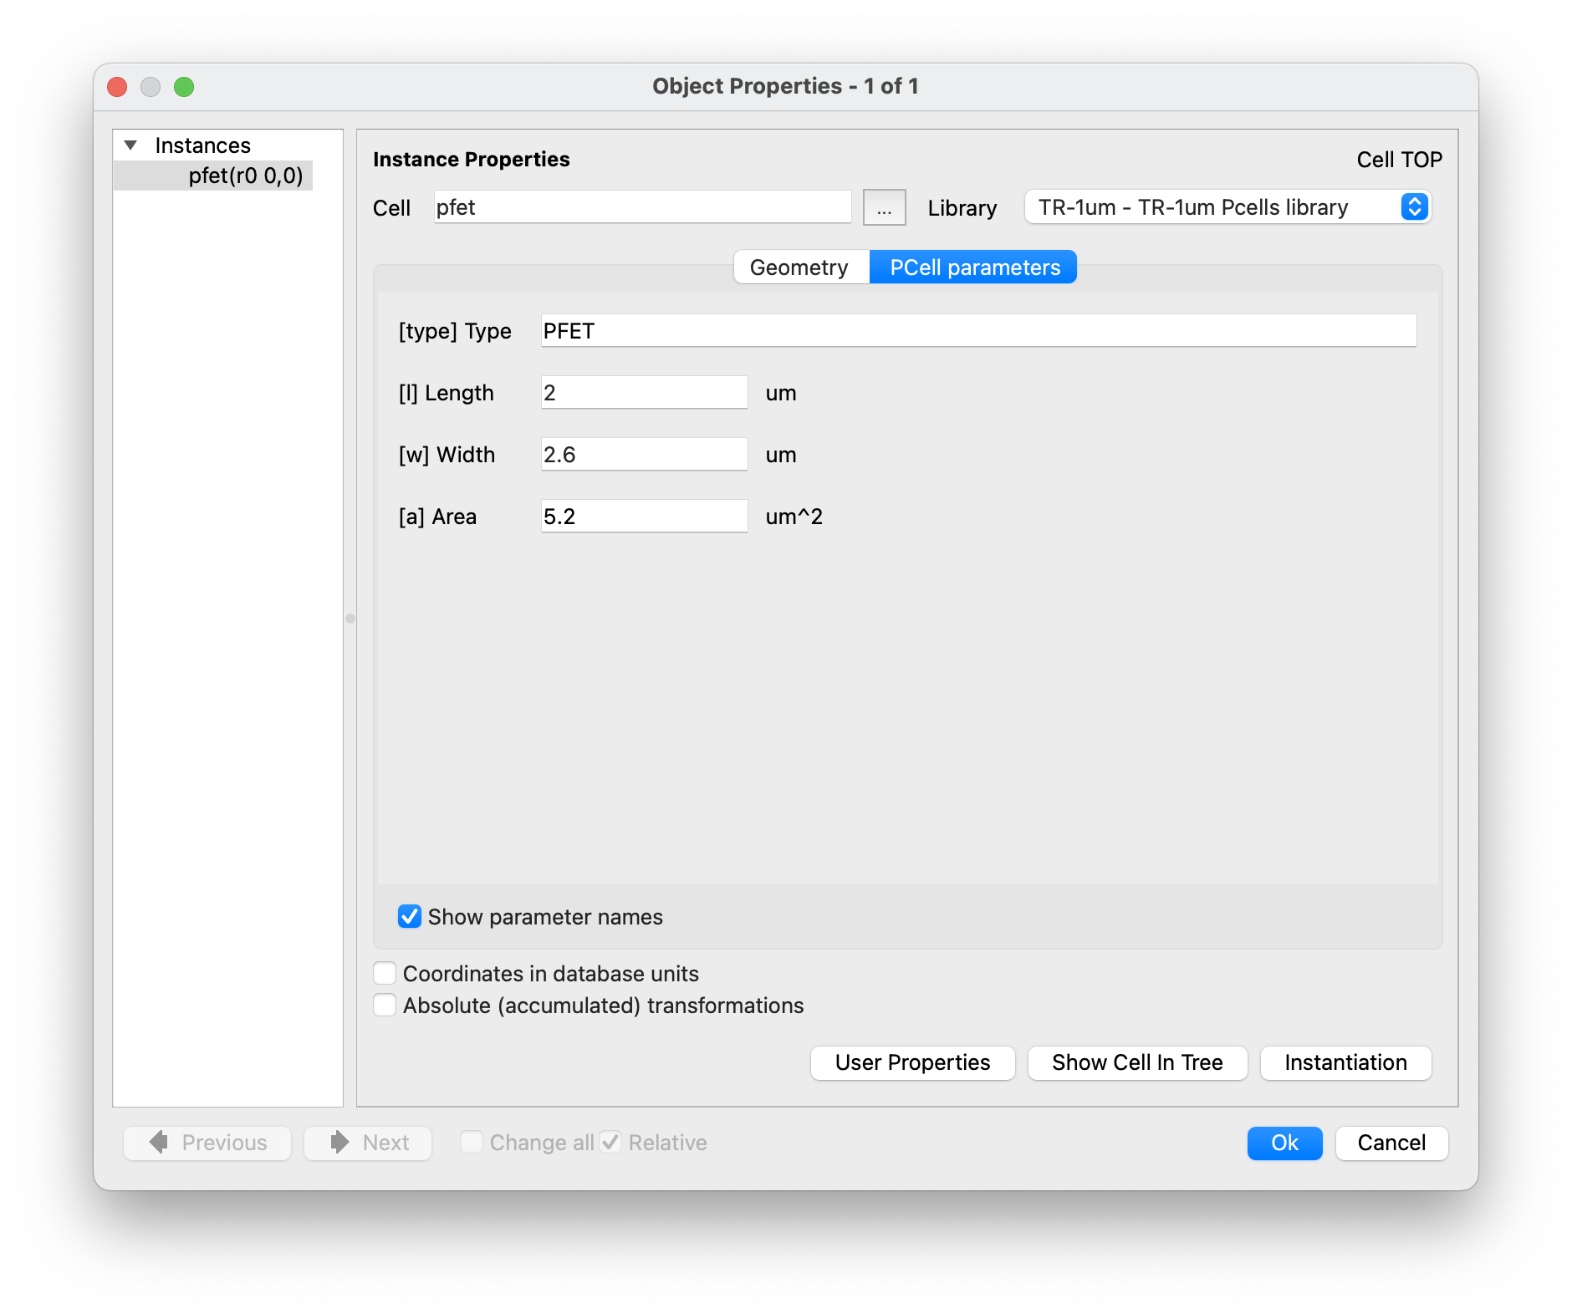Enable Coordinates in database units

point(385,974)
